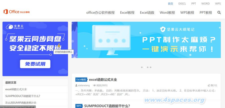Click the search magnifier icon

click(219, 12)
